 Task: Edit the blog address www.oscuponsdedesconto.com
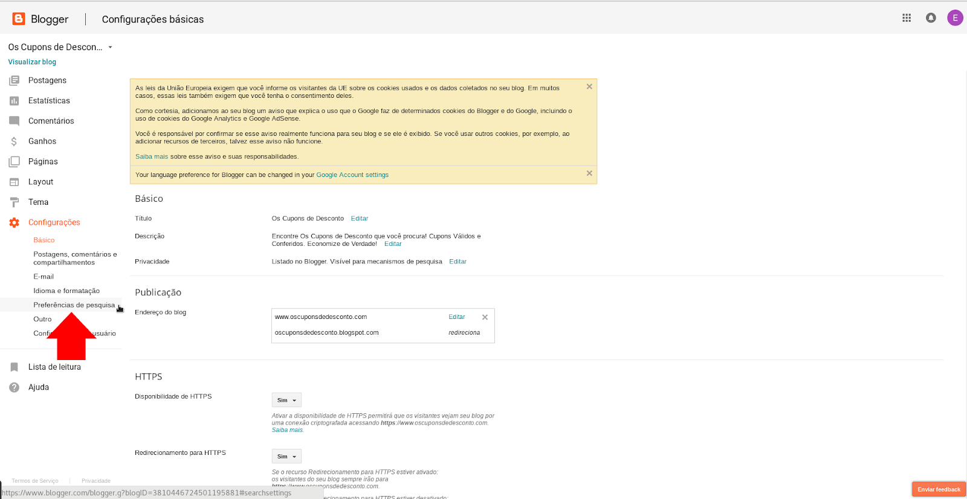pos(457,317)
